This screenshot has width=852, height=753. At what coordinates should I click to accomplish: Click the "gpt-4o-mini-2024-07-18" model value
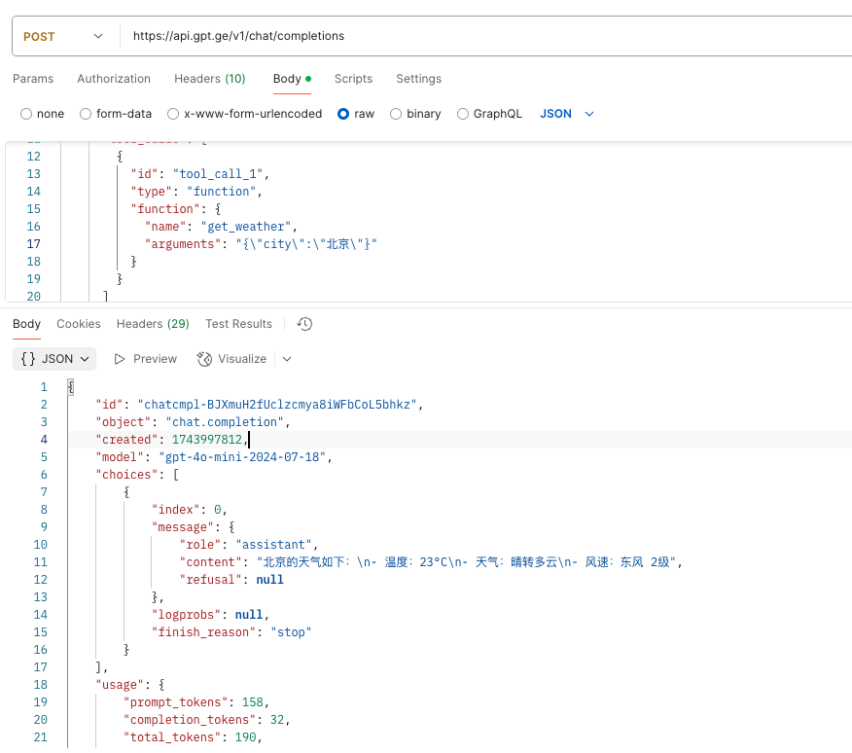[x=242, y=457]
